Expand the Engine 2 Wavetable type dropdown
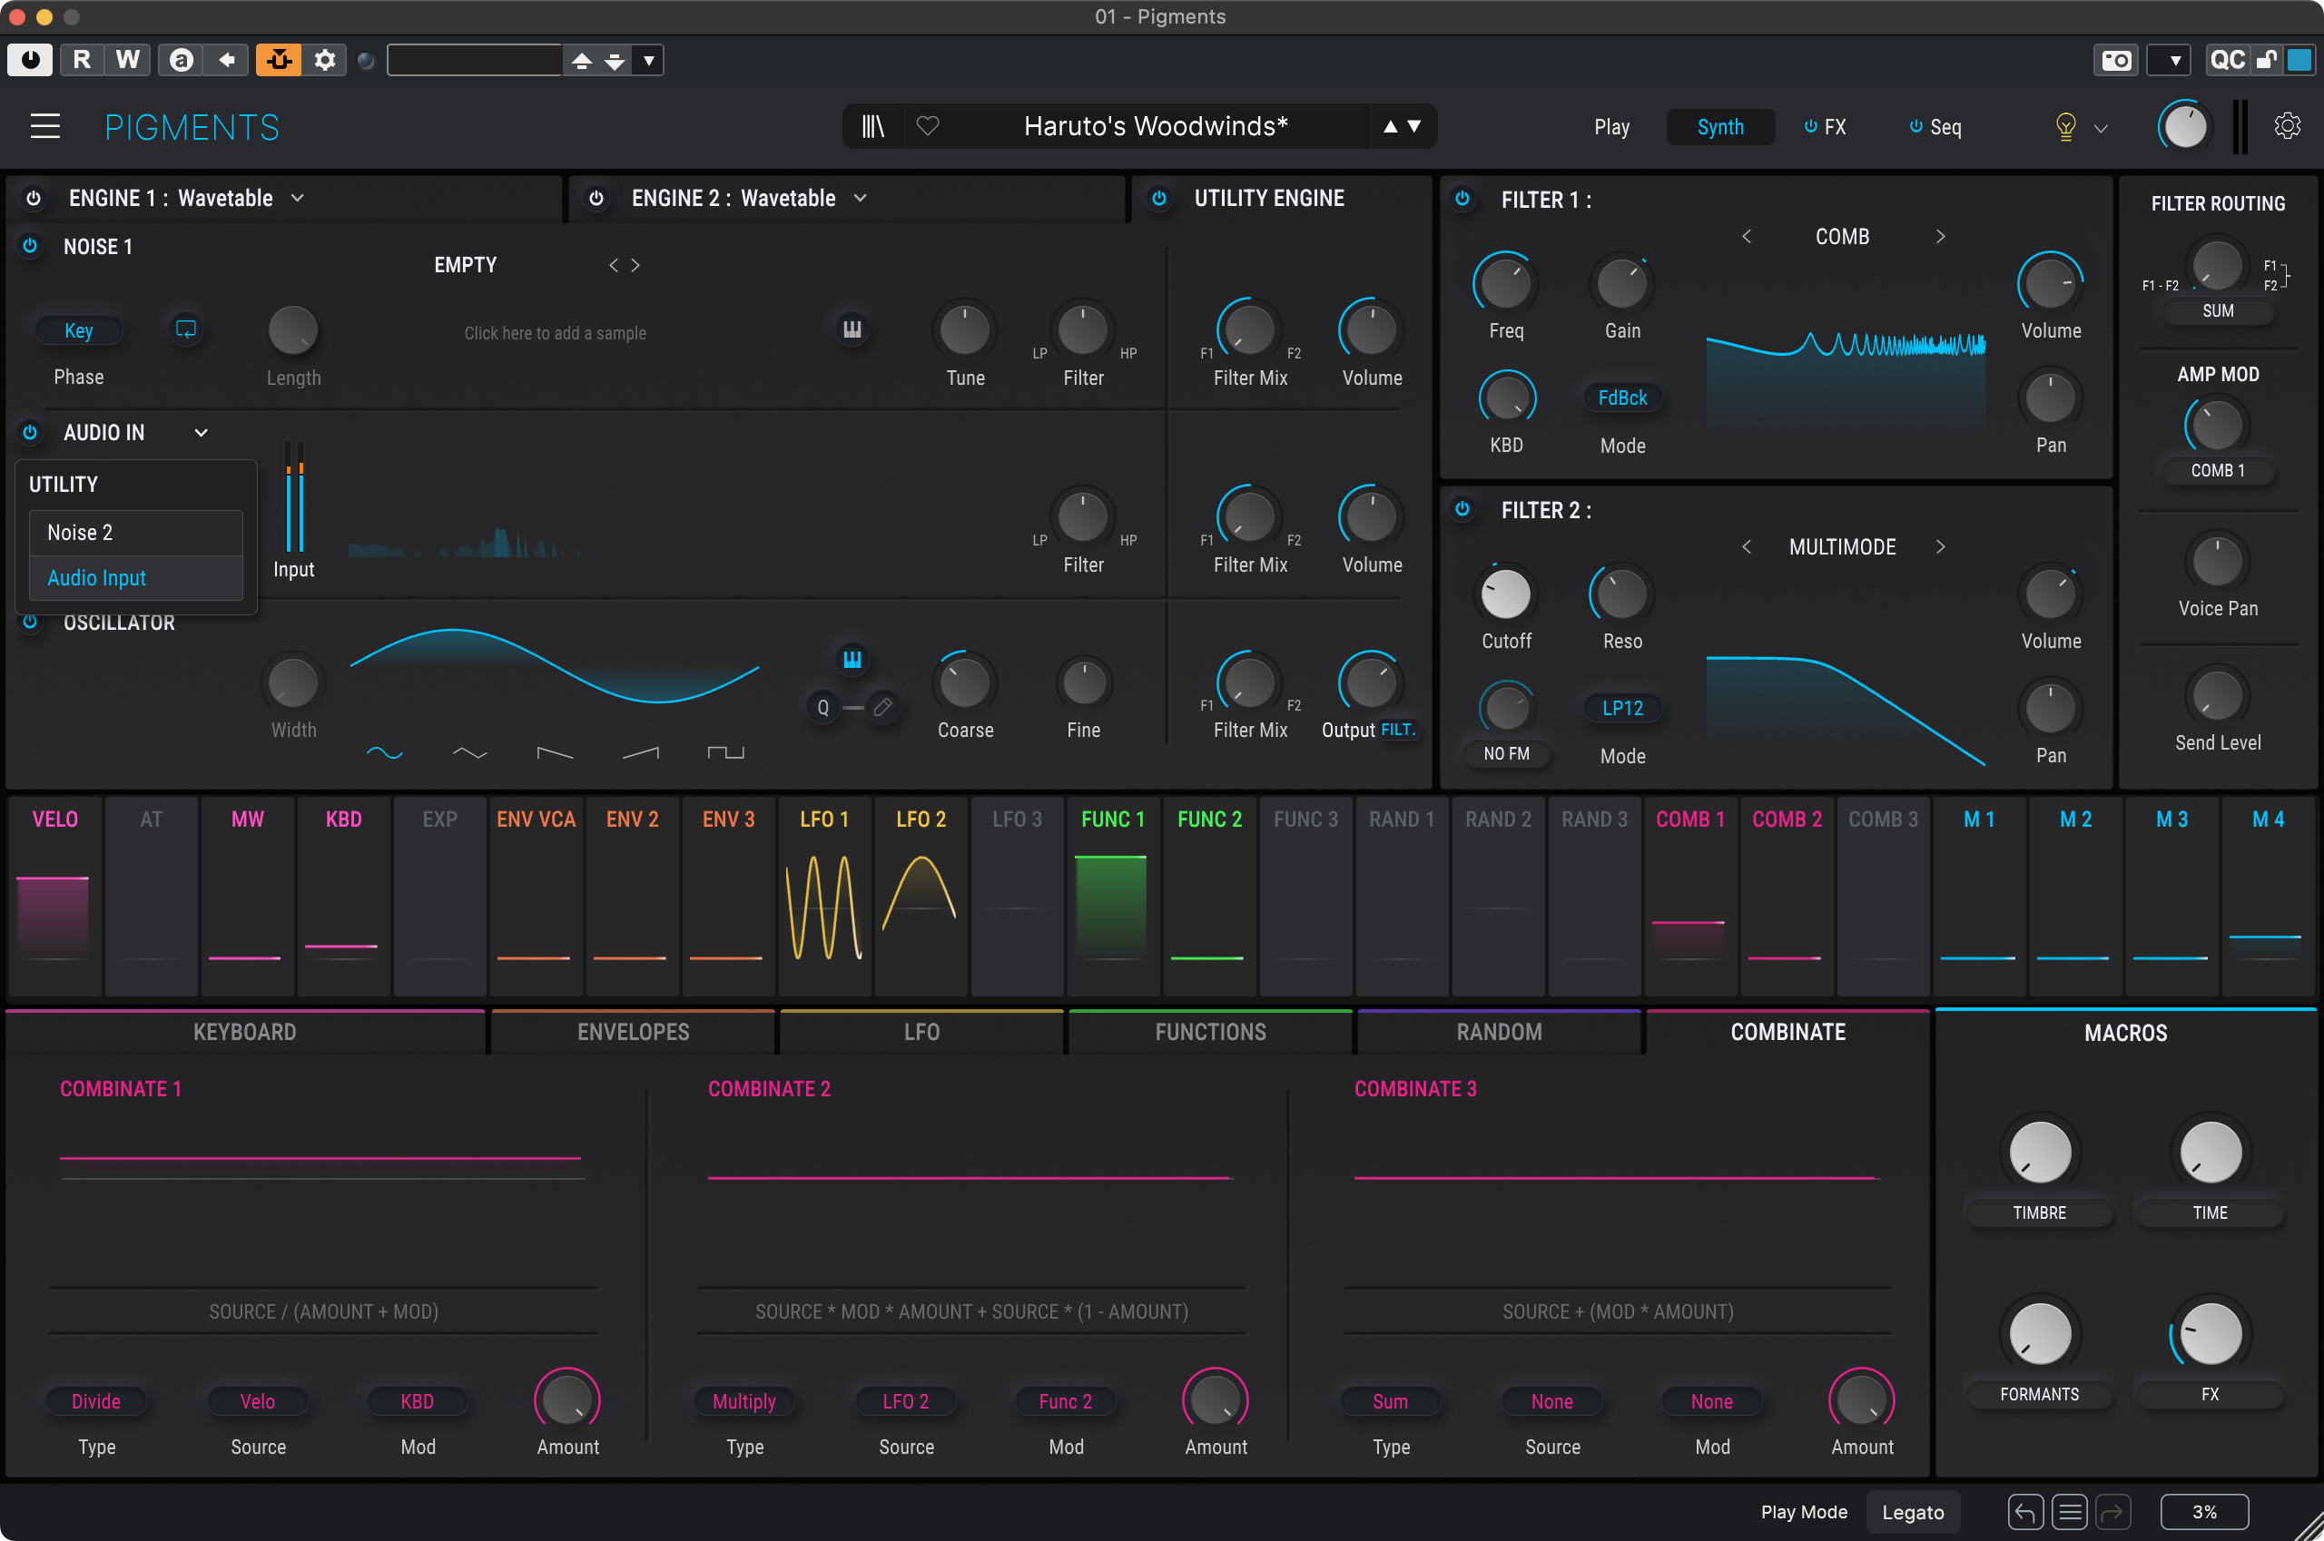2324x1541 pixels. [x=861, y=198]
